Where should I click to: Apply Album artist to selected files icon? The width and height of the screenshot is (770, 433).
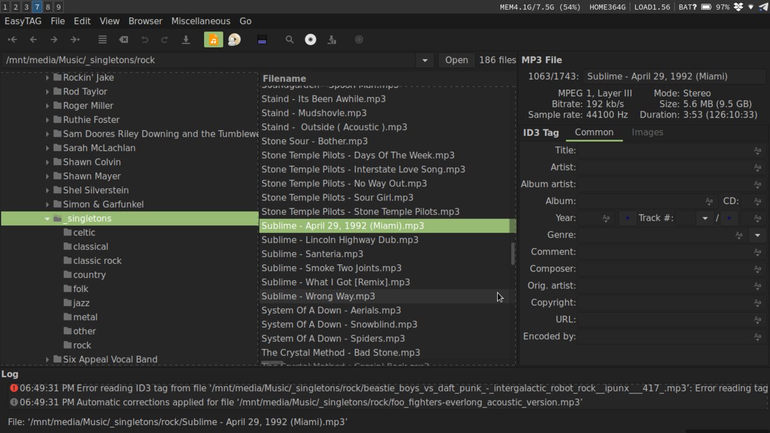[757, 184]
